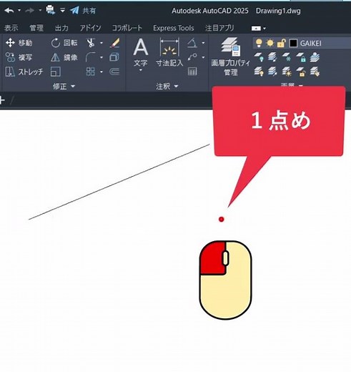Click the Undo arrow in quick access toolbar
This screenshot has height=372, width=351.
(x=9, y=11)
